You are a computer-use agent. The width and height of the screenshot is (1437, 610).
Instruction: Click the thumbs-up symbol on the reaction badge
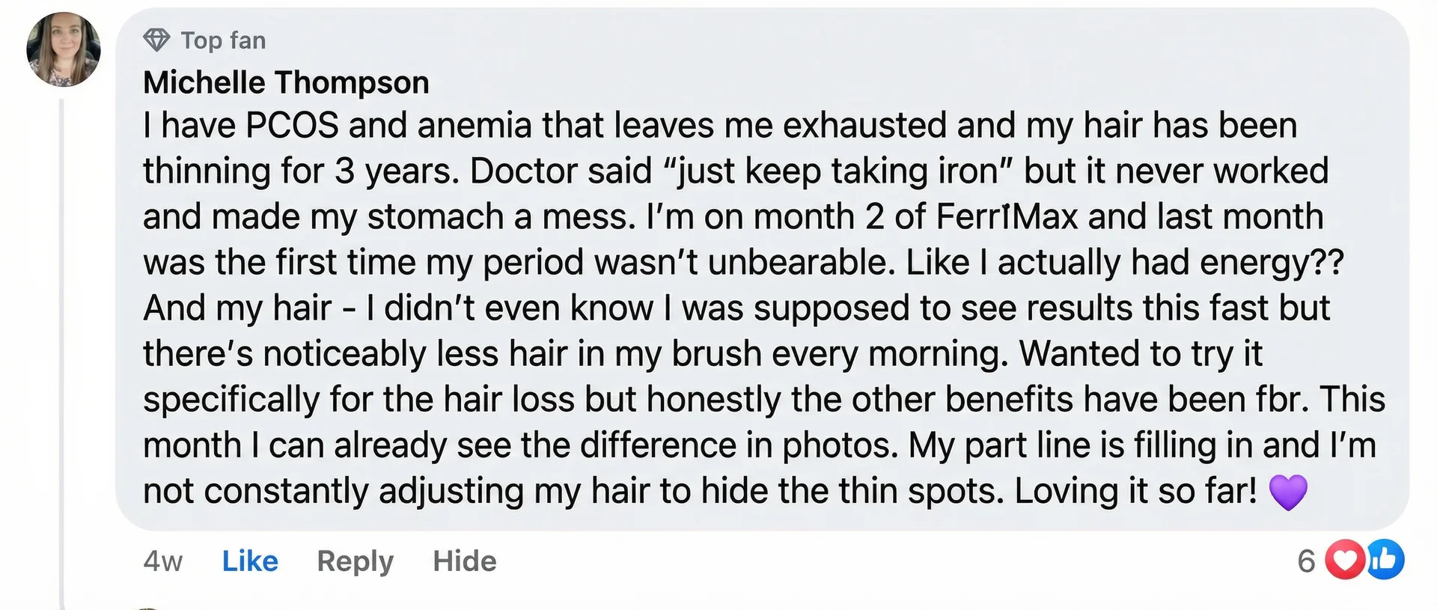point(1385,559)
